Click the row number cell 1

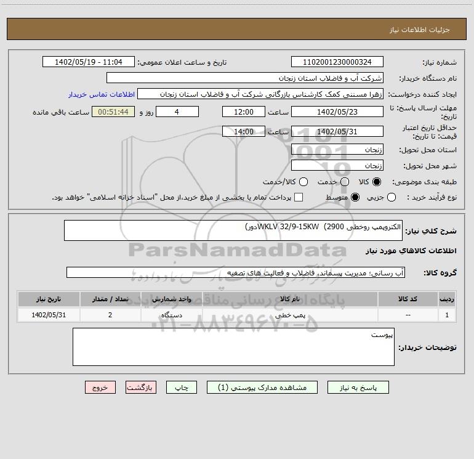tap(447, 315)
